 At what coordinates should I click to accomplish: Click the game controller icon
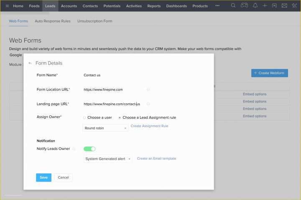click(244, 6)
